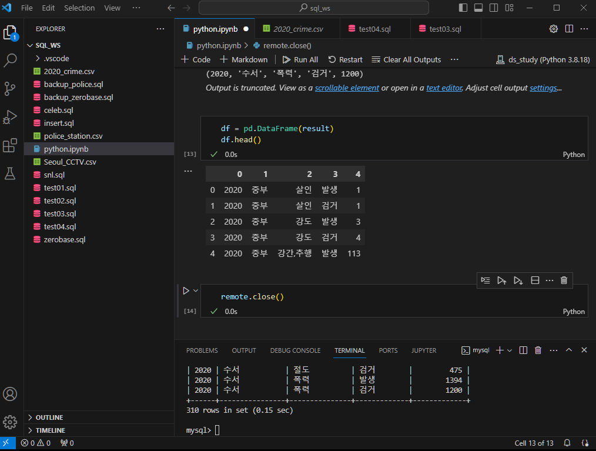Run by line icon in cell toolbar

[485, 280]
